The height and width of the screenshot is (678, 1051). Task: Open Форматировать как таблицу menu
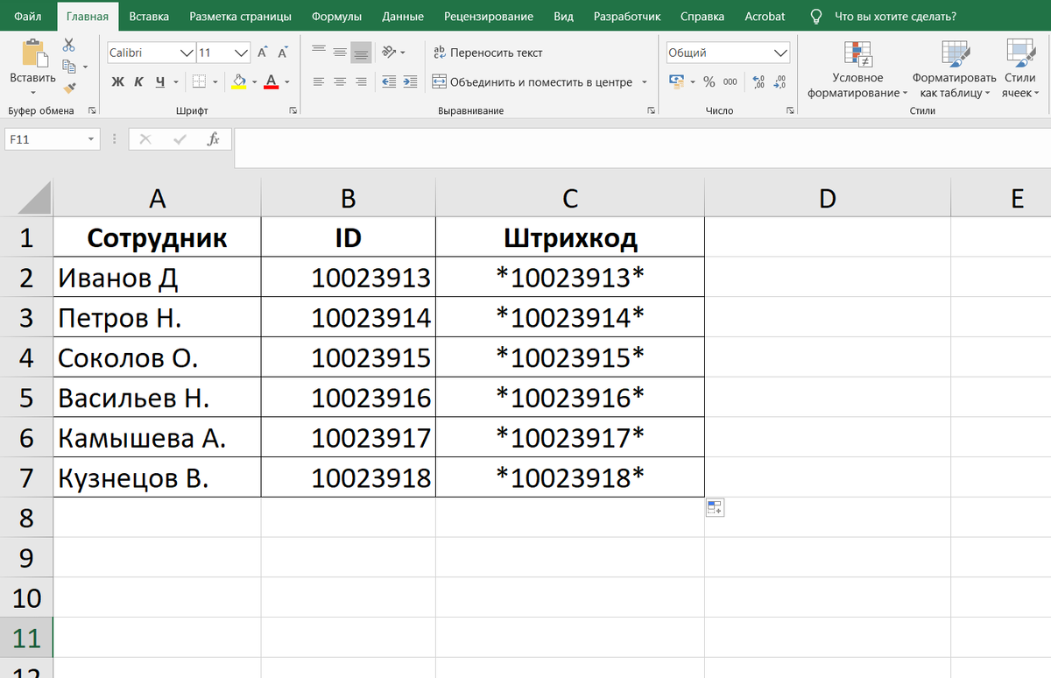coord(954,69)
